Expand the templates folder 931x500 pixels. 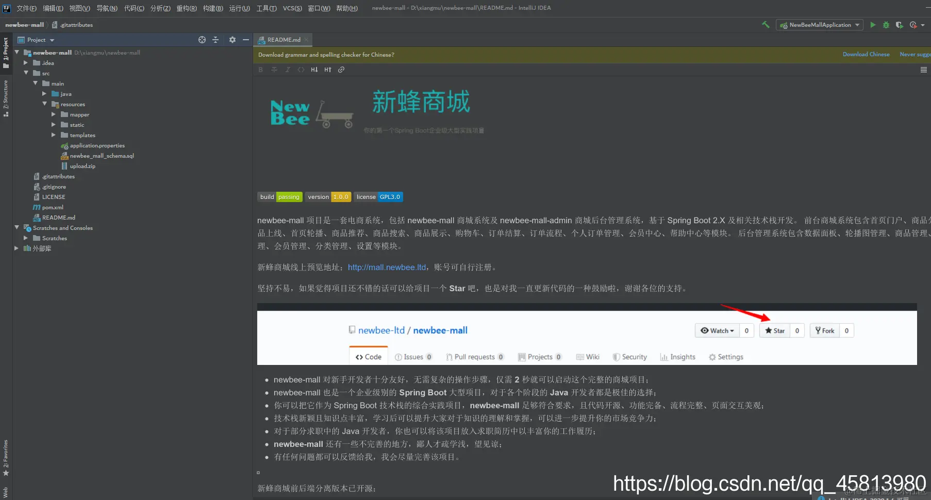53,135
